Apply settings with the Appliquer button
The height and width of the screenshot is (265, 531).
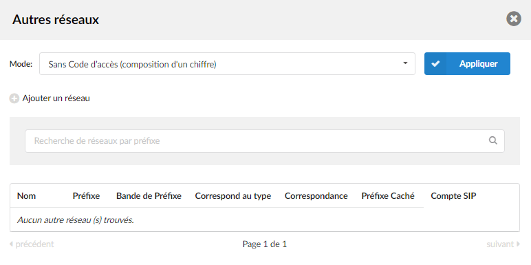(467, 64)
